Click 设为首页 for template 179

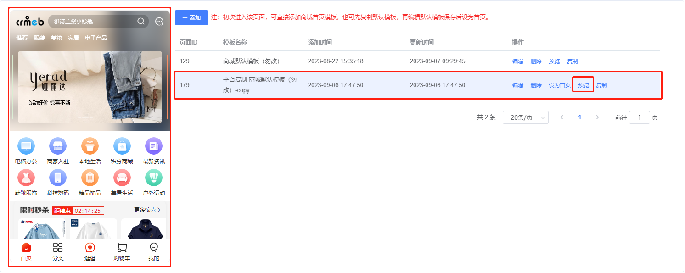[560, 85]
